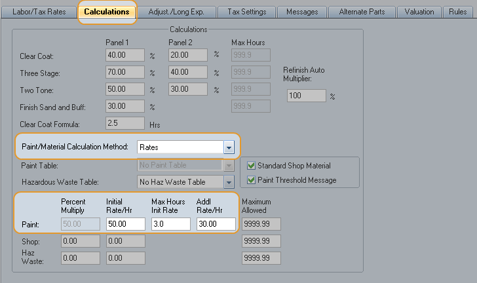This screenshot has height=283, width=477.
Task: Click the disabled Paint Table dropdown
Action: tap(186, 166)
